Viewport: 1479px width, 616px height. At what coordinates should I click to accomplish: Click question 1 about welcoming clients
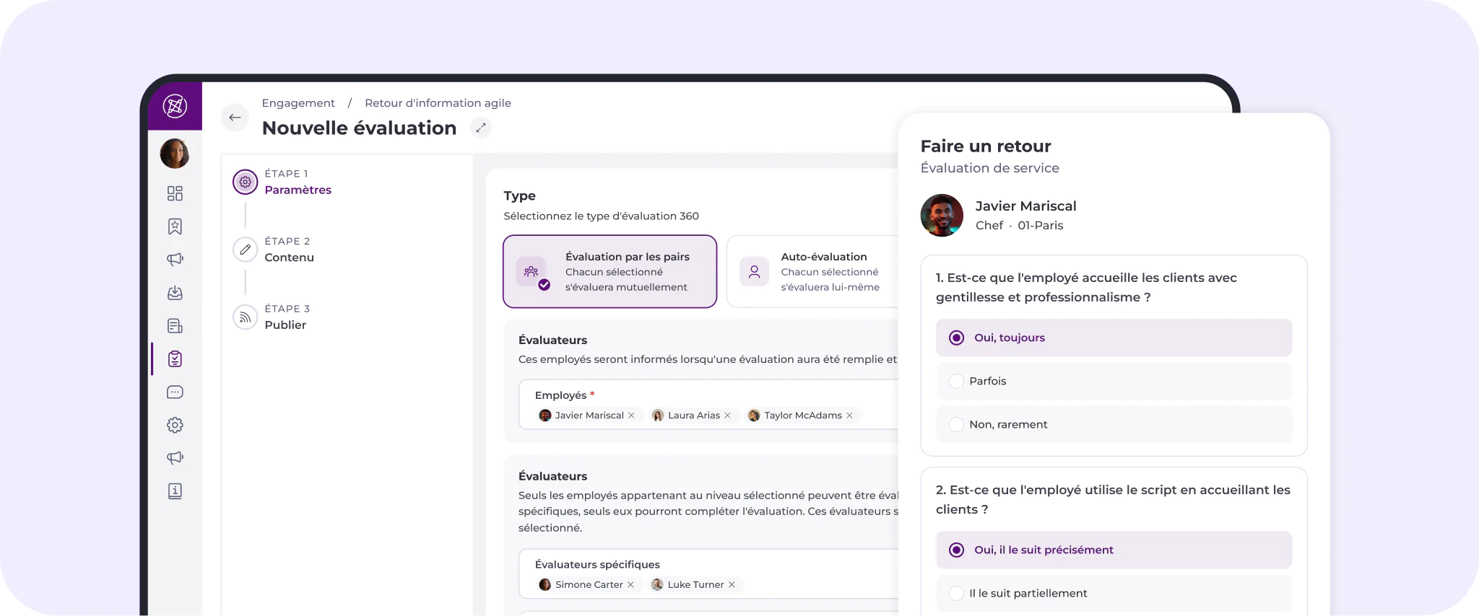1086,287
